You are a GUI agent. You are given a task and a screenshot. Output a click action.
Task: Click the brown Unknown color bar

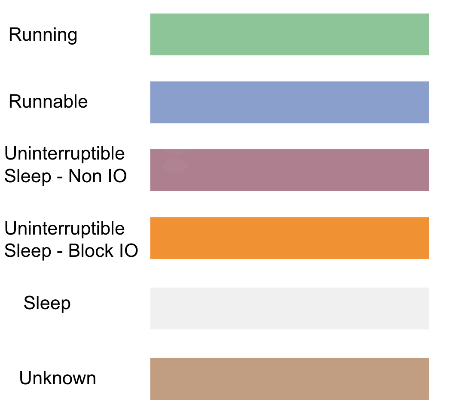[x=289, y=379]
